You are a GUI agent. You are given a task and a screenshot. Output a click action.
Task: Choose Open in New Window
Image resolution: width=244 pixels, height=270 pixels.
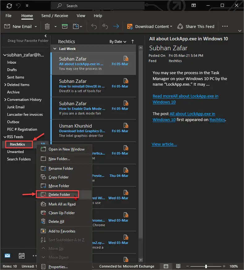pos(64,149)
